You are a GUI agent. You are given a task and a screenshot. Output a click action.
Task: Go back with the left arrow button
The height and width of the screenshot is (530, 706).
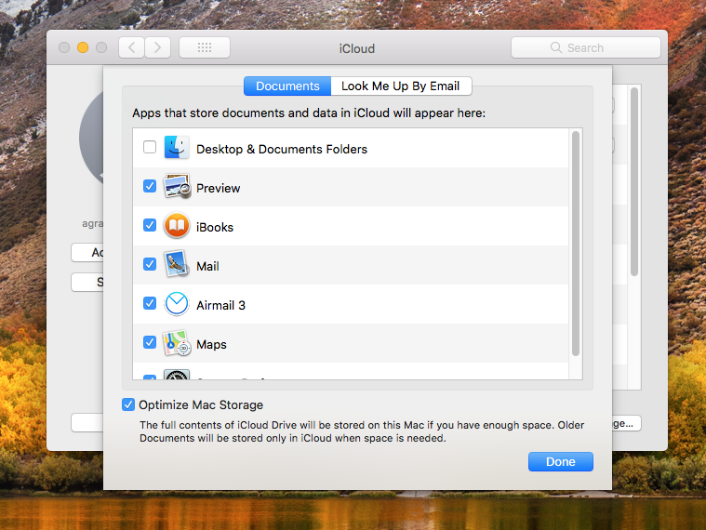click(131, 47)
